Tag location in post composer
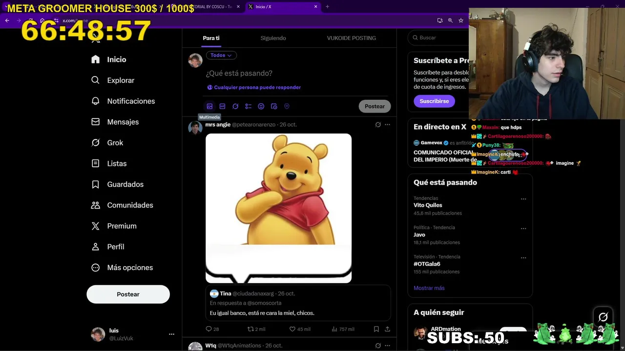This screenshot has height=351, width=625. coord(287,106)
